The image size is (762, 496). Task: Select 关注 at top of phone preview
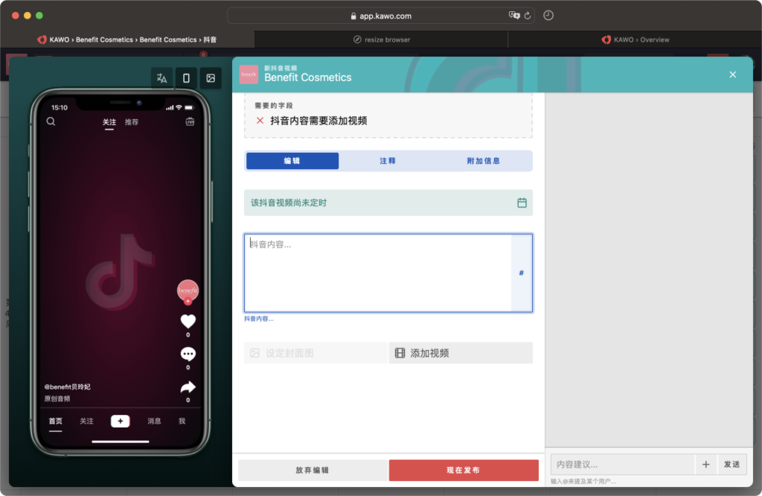coord(109,122)
